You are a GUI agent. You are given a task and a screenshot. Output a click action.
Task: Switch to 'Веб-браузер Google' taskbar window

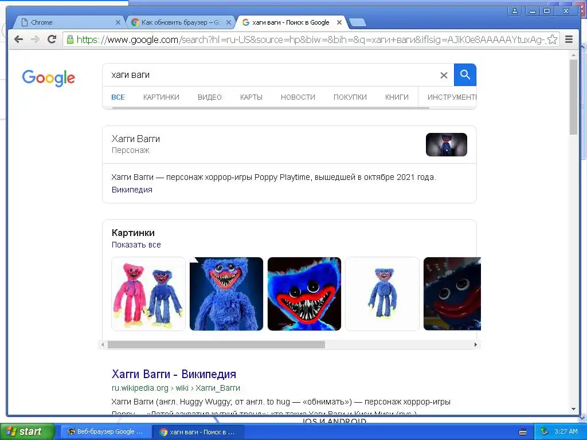coord(106,432)
